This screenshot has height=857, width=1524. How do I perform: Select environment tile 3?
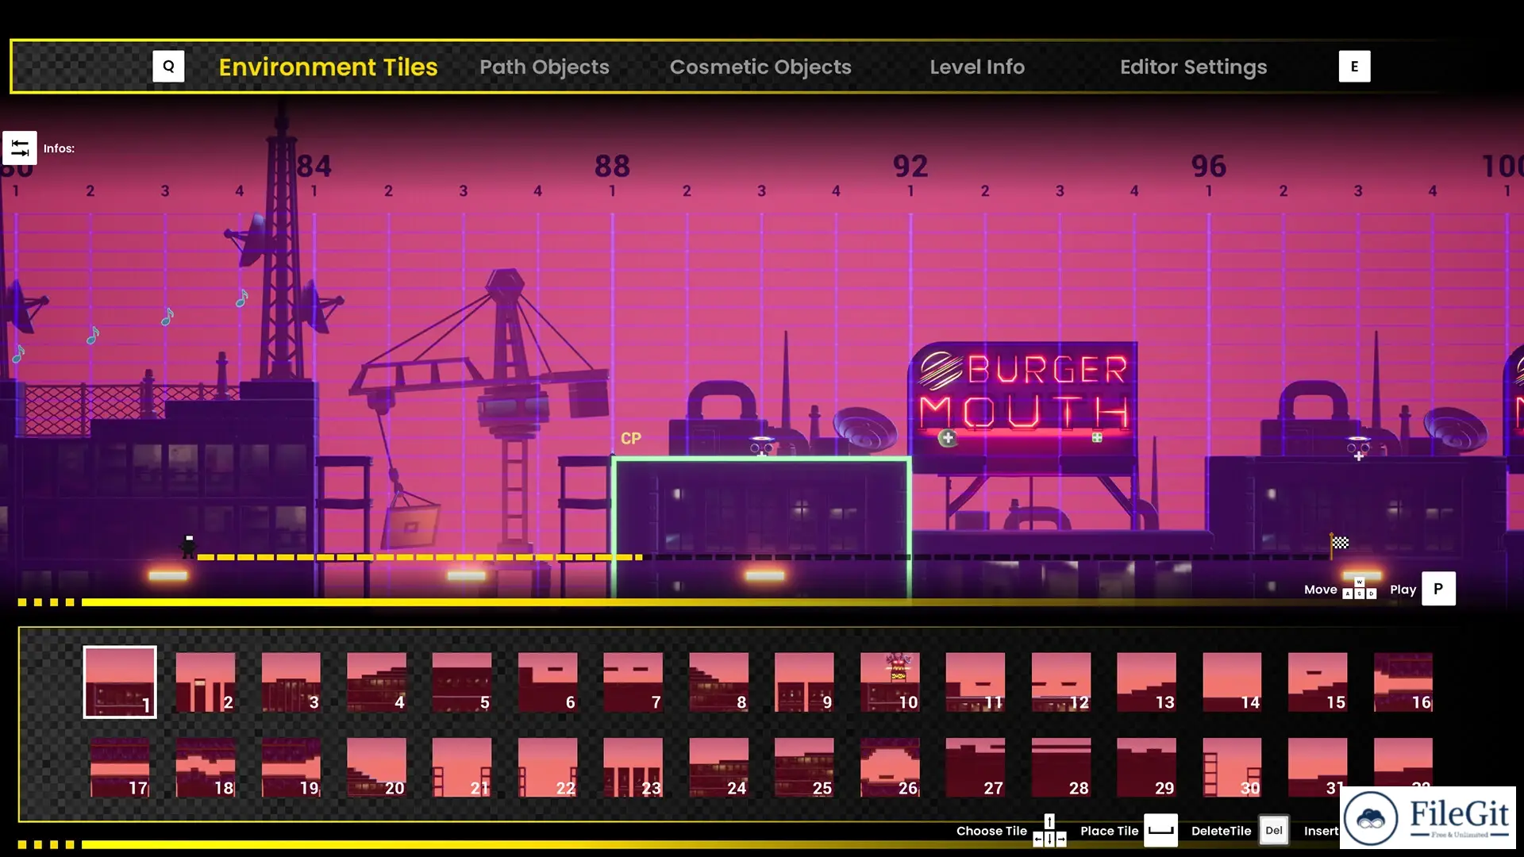291,682
